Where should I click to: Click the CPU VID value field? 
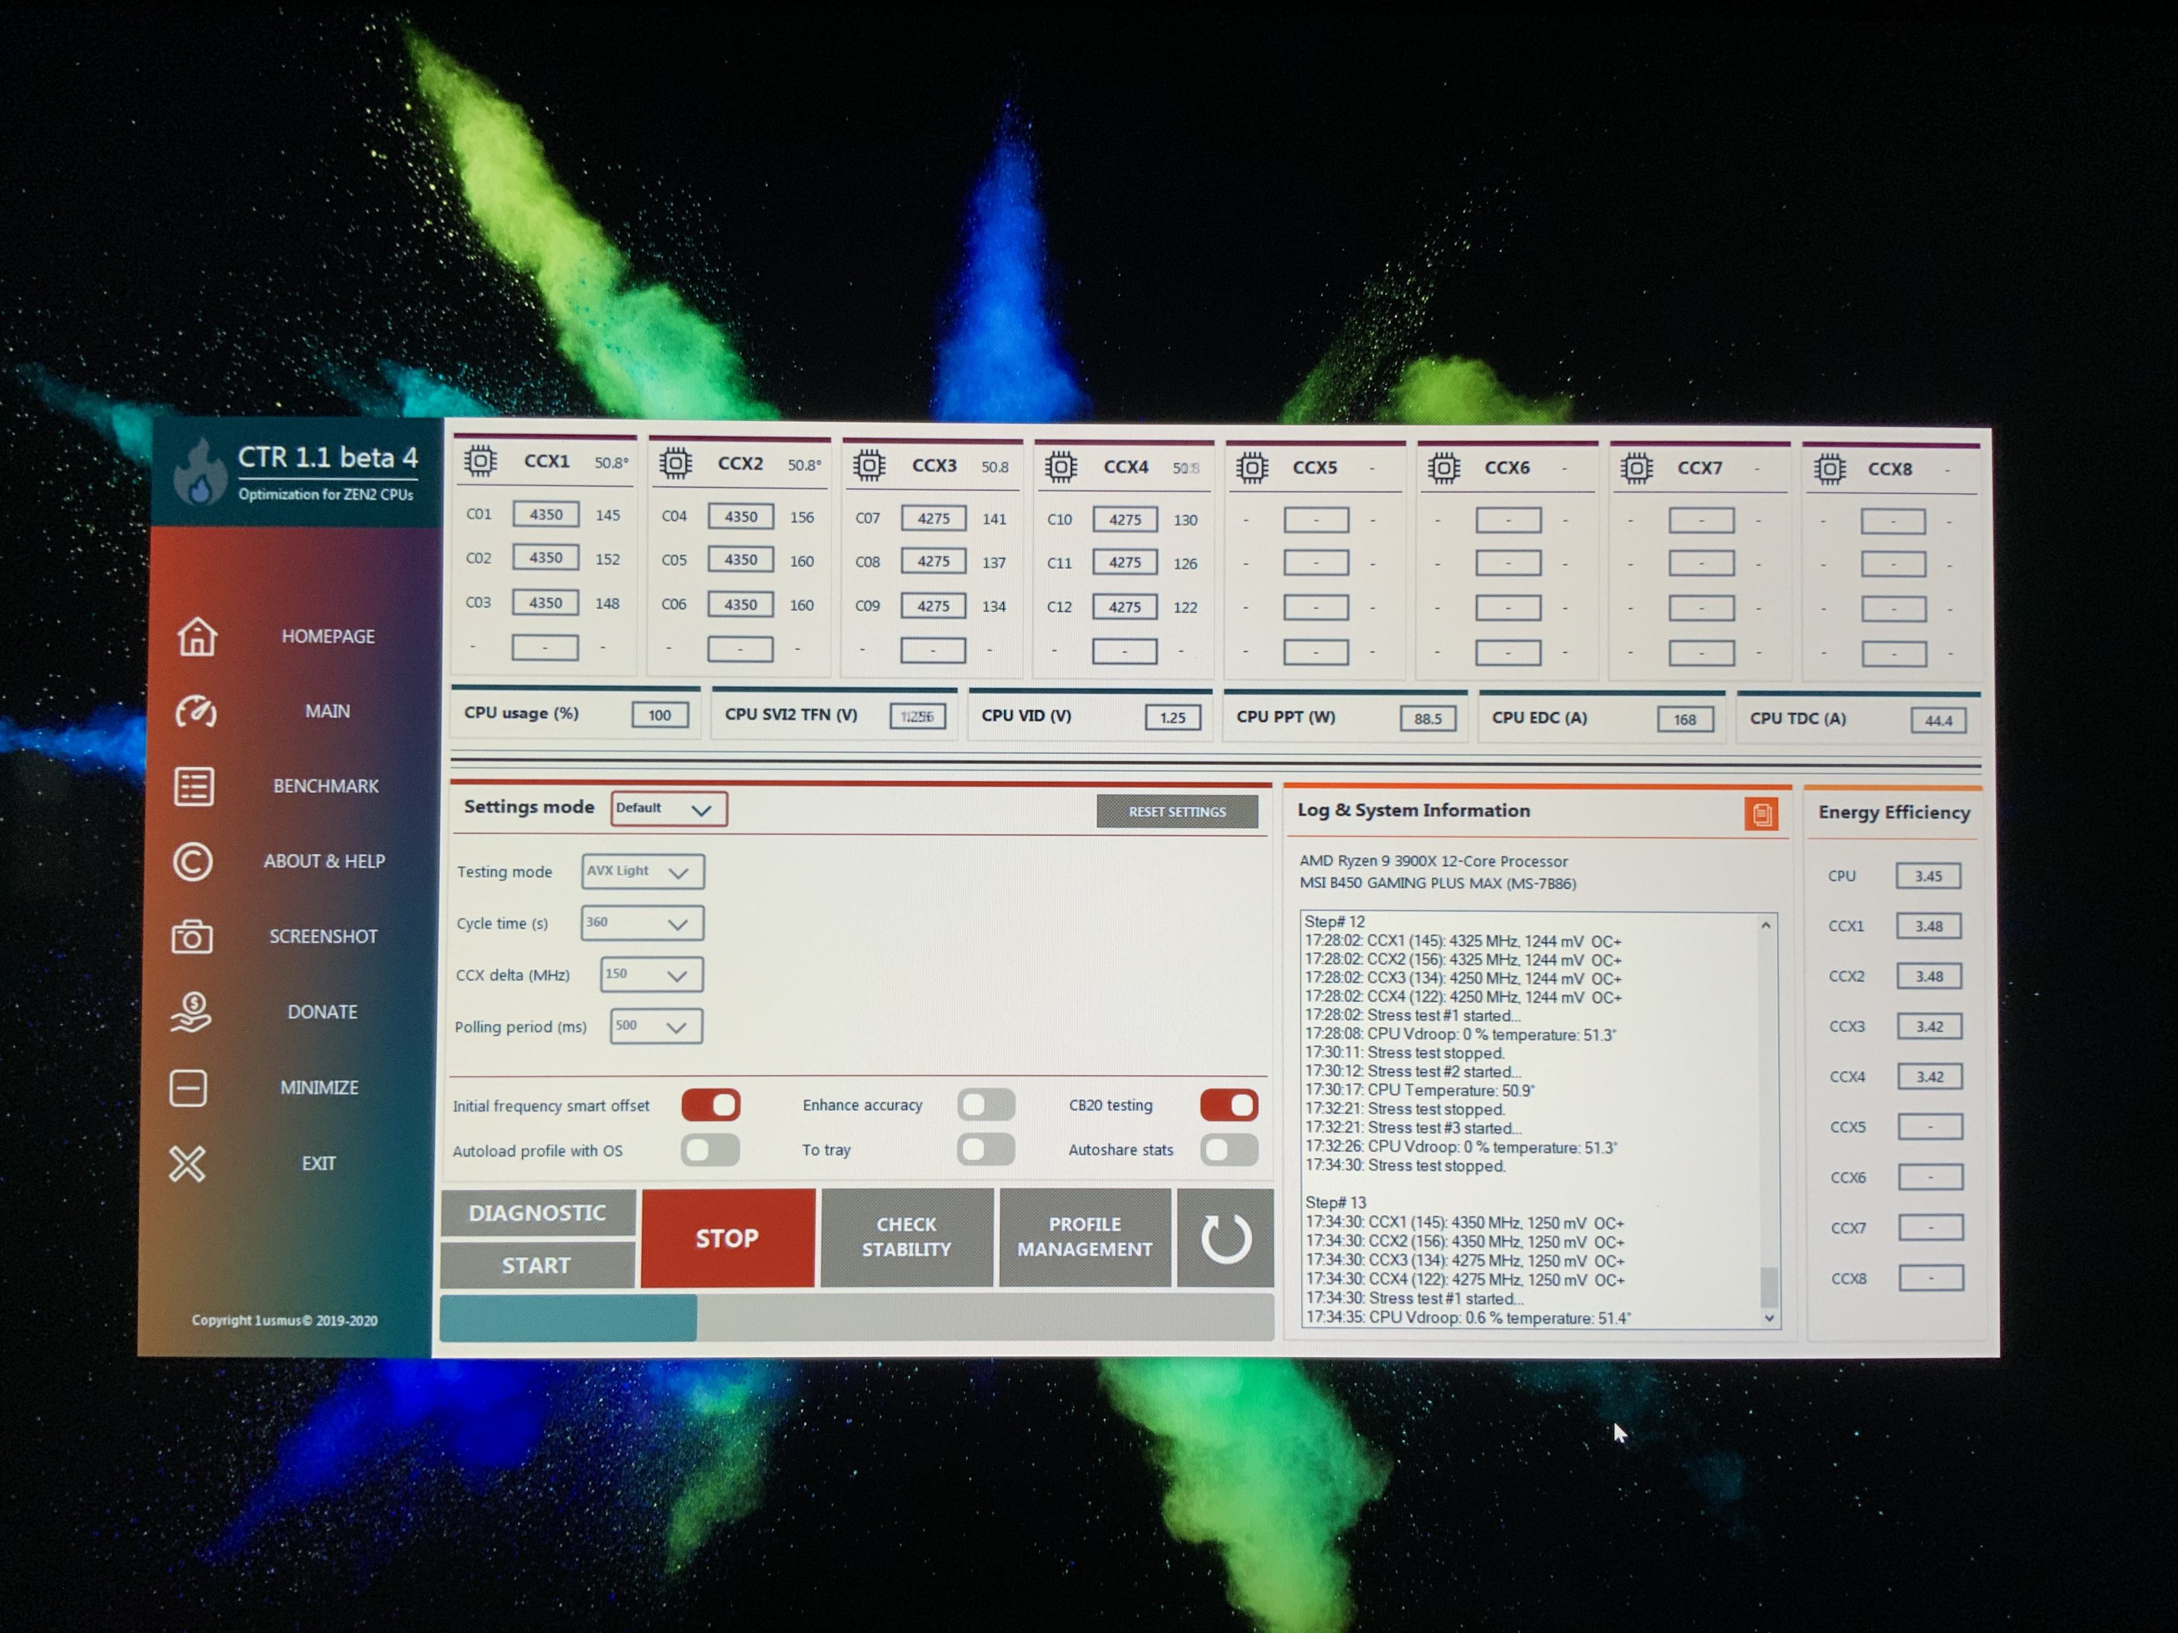pos(1173,718)
